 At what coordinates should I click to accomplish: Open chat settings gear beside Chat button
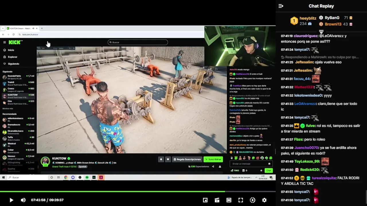tap(261, 171)
